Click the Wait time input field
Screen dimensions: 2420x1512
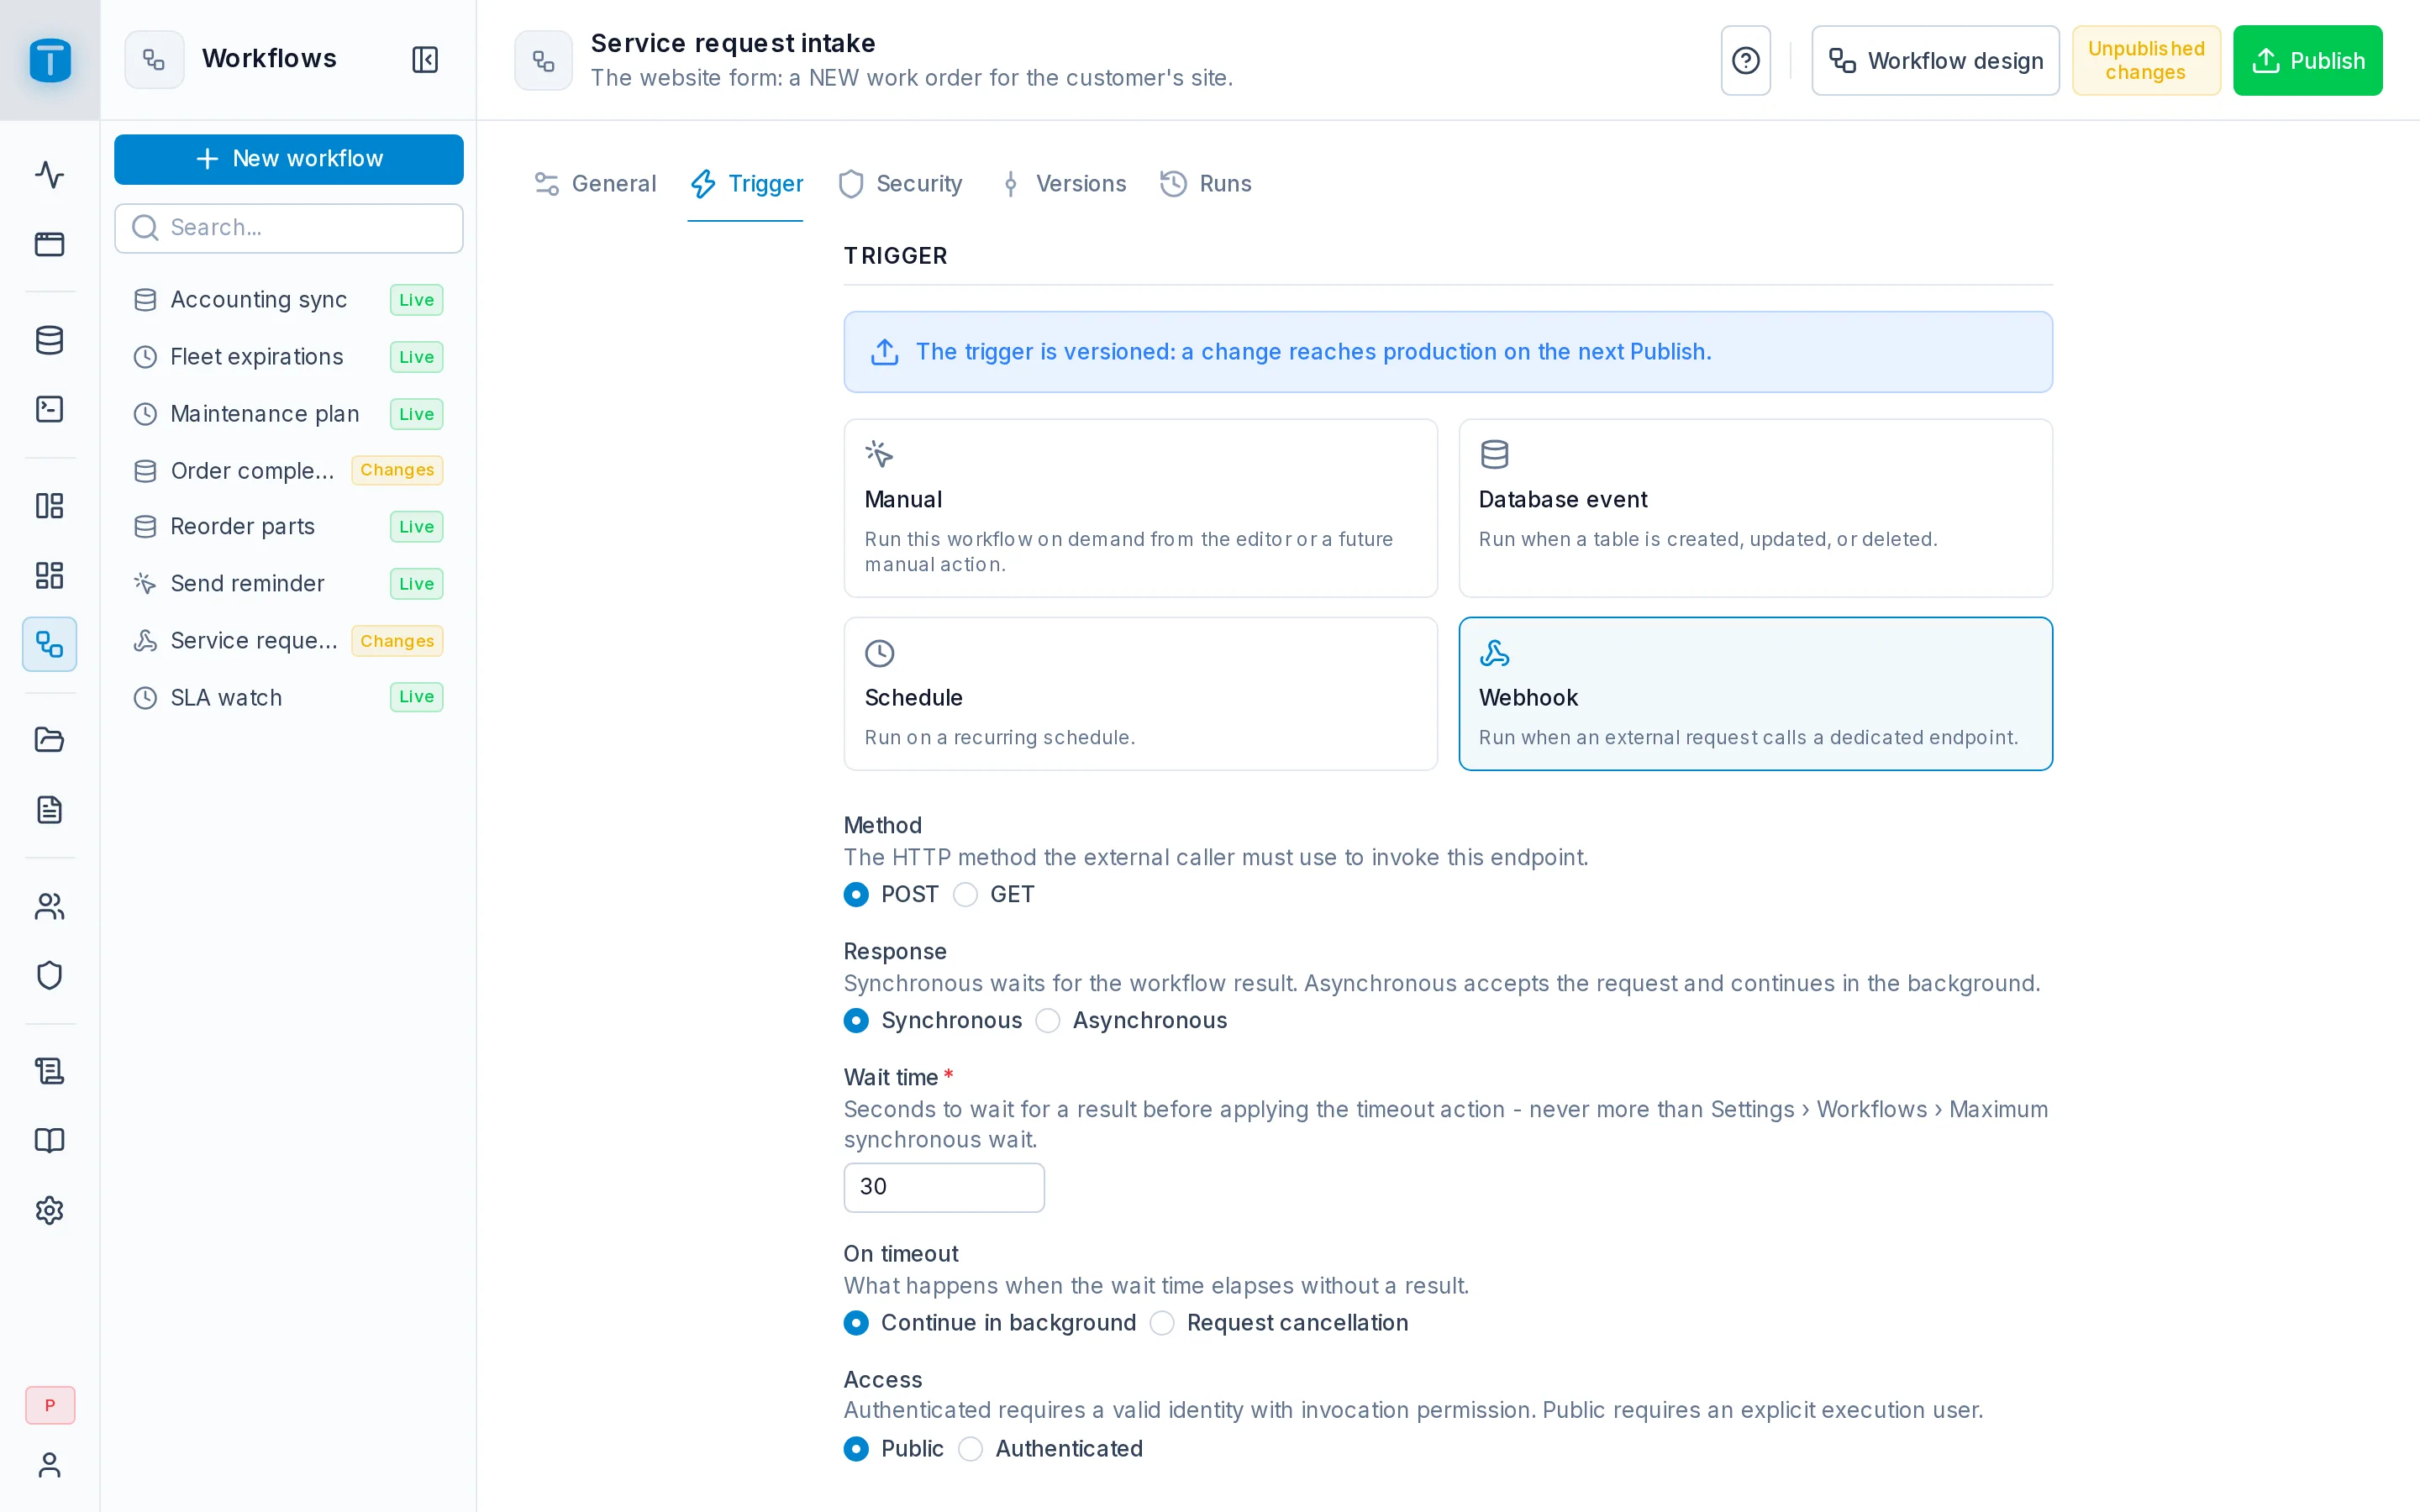(944, 1187)
